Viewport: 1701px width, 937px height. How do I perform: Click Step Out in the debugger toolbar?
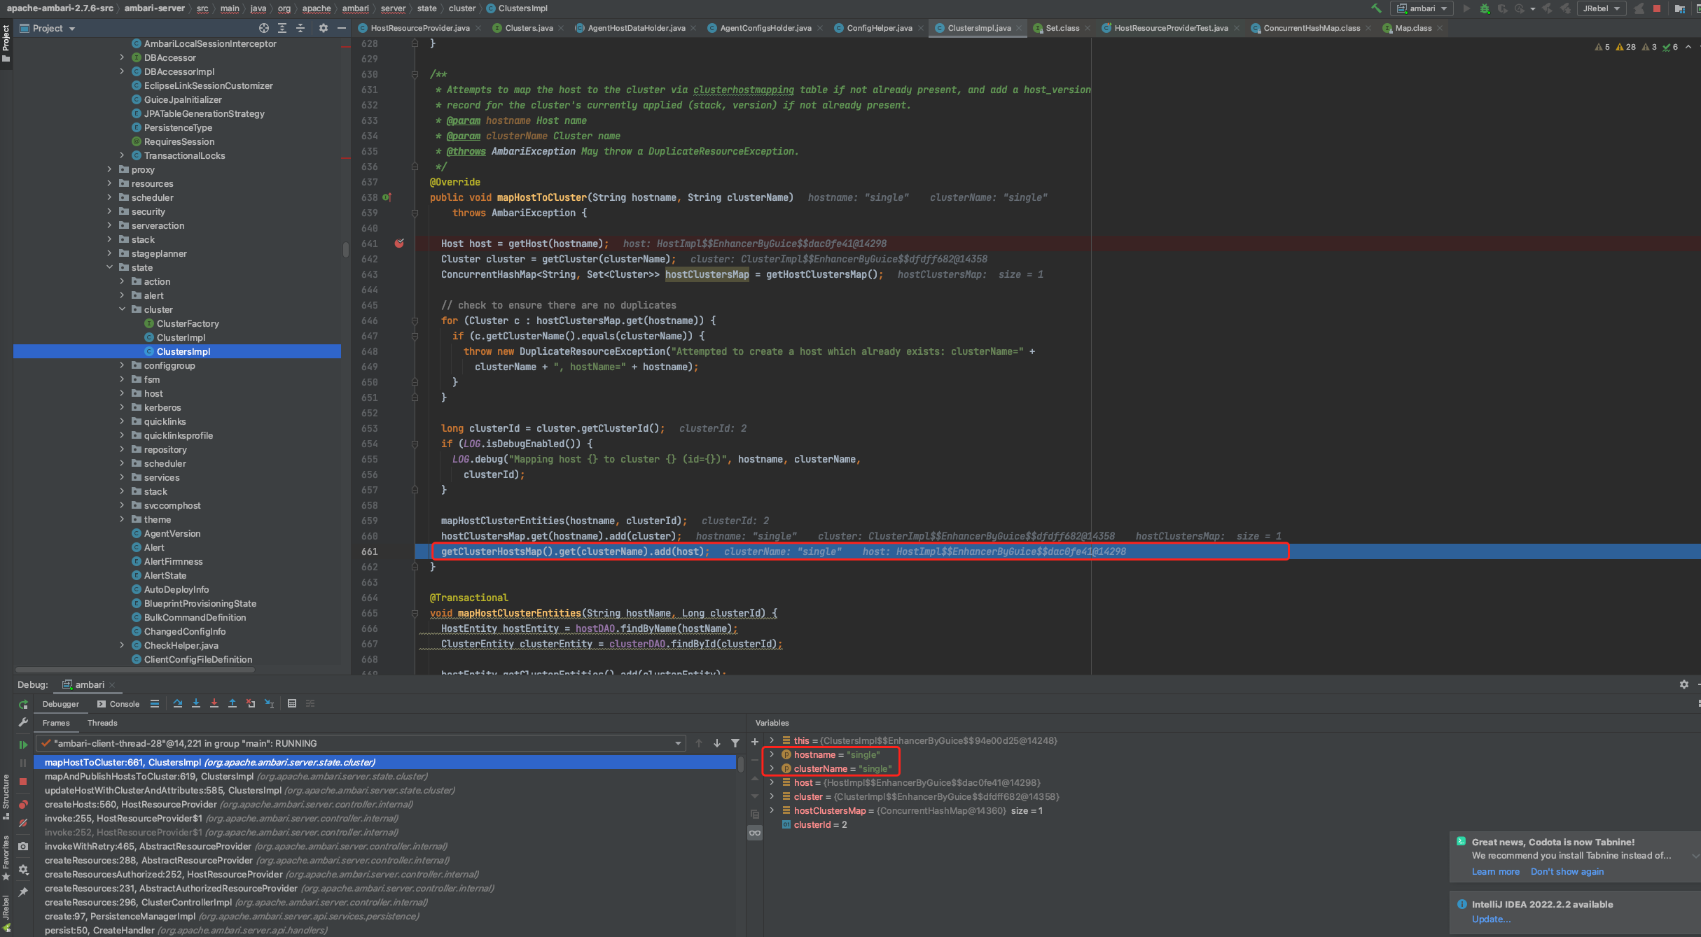(232, 703)
